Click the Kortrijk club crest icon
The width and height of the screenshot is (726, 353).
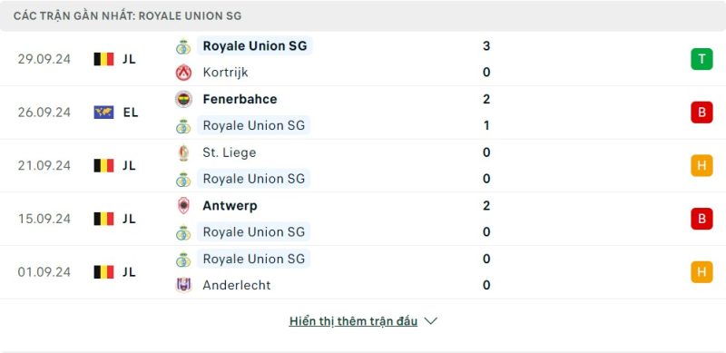[x=183, y=73]
